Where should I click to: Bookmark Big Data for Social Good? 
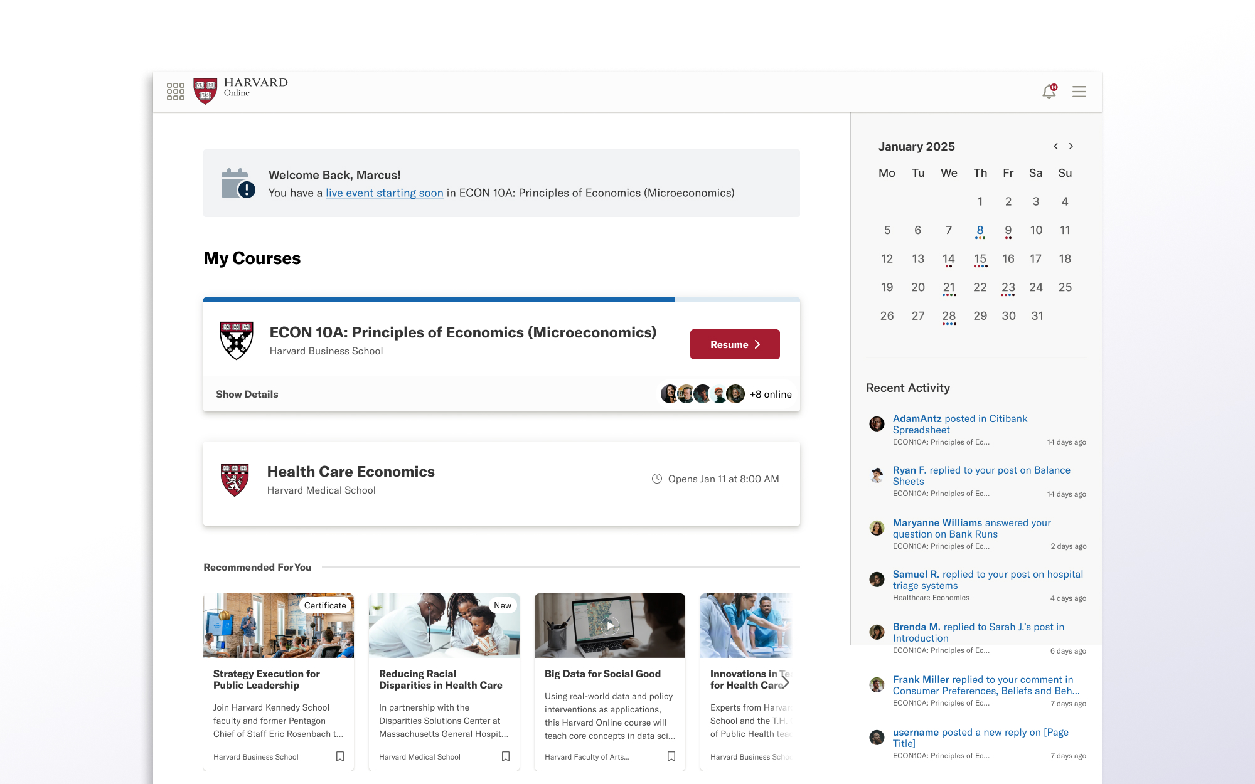(671, 756)
